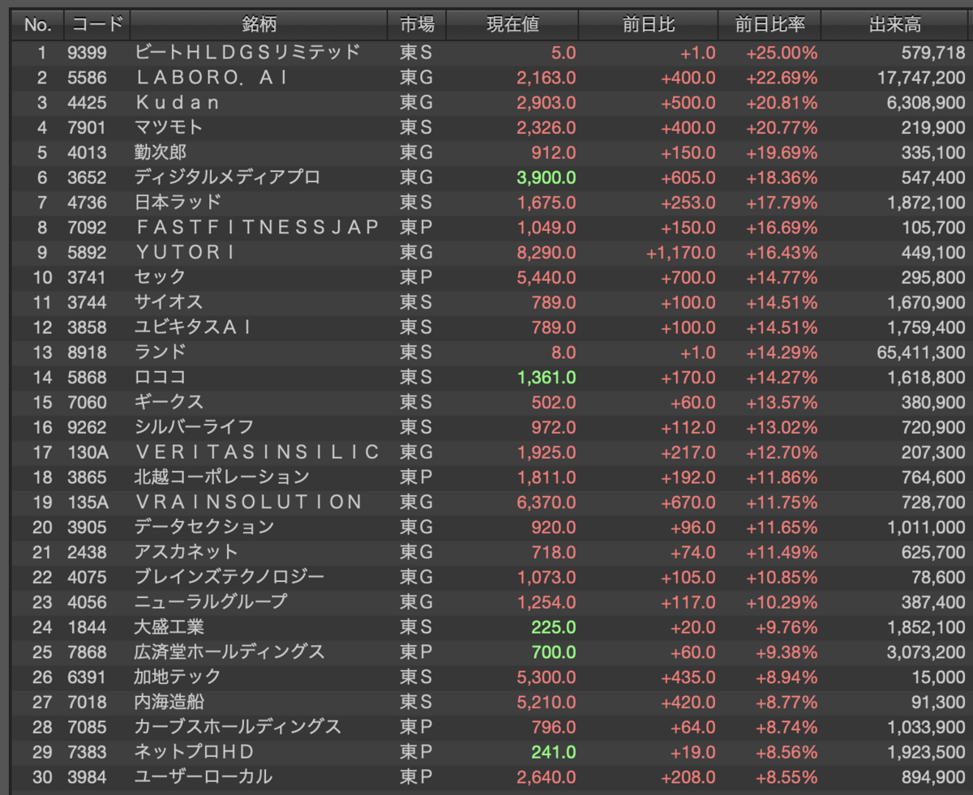Click stock code 130A

click(87, 453)
